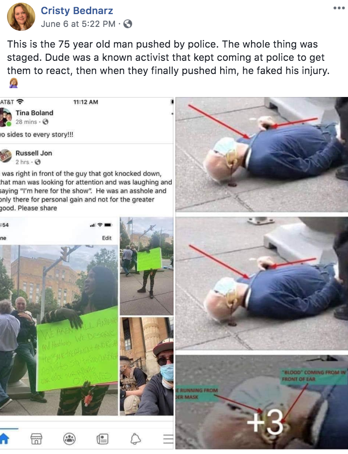Tap Tina Boland's profile avatar
Screen dimensions: 348x454
point(6,117)
